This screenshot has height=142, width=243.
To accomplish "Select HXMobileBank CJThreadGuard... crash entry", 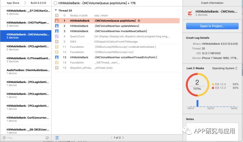I will tap(26, 60).
